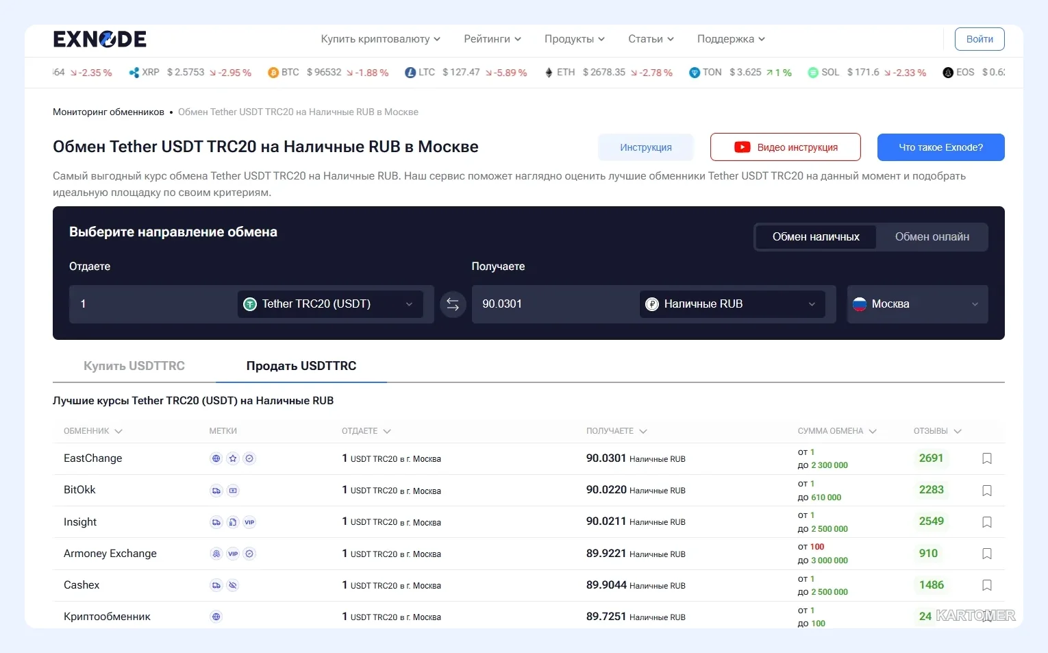Expand the Рейтинги menu

coord(492,39)
